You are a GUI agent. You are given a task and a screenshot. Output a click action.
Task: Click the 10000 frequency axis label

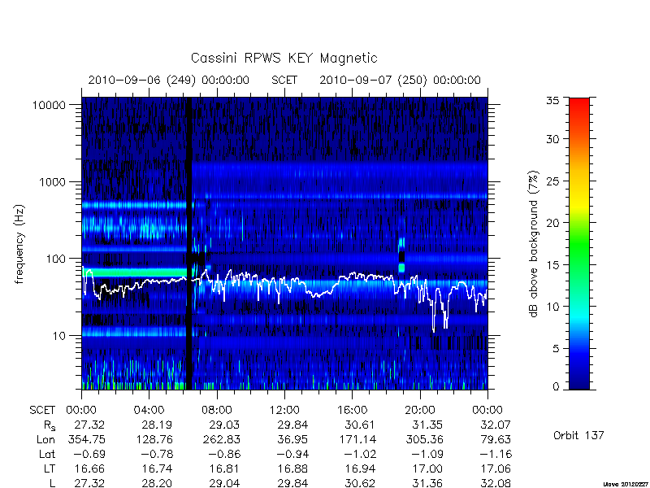click(49, 106)
